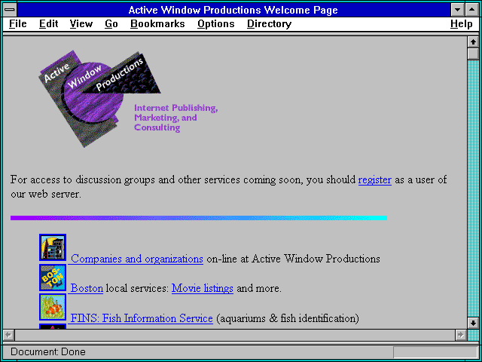
Task: Click the window title bar text
Action: tap(233, 10)
